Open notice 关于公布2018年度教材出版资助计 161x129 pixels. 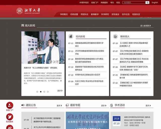tap(47, 127)
